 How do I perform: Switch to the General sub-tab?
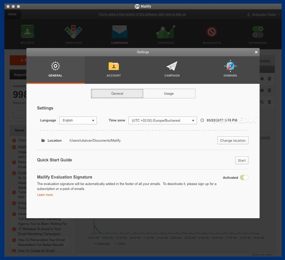[117, 93]
